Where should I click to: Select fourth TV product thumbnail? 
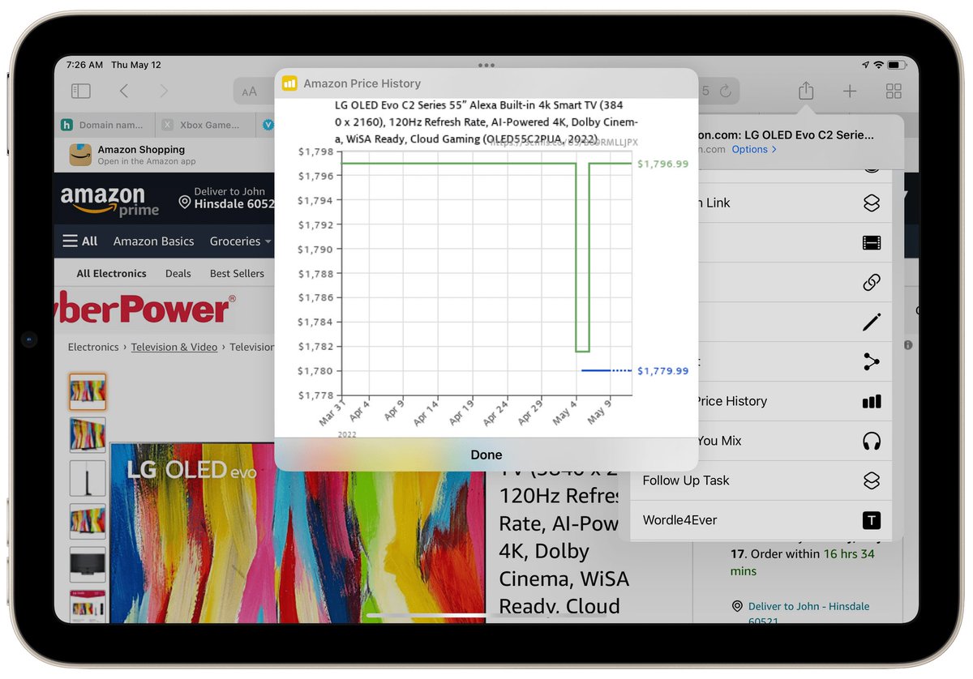(x=88, y=521)
